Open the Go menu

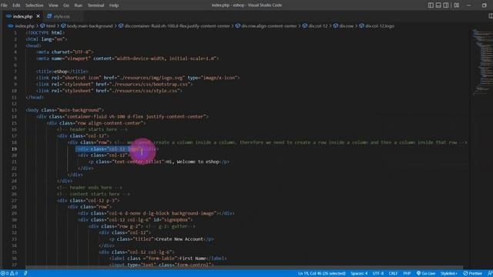click(x=66, y=5)
